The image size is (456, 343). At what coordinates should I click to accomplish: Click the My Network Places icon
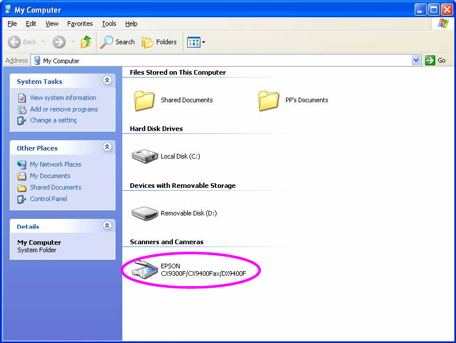22,165
